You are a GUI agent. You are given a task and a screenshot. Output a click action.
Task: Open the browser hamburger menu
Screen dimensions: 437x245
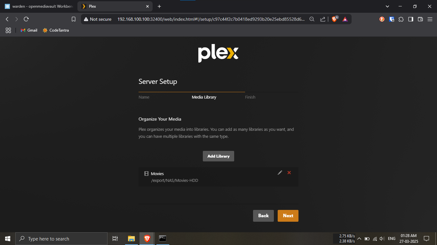(430, 19)
